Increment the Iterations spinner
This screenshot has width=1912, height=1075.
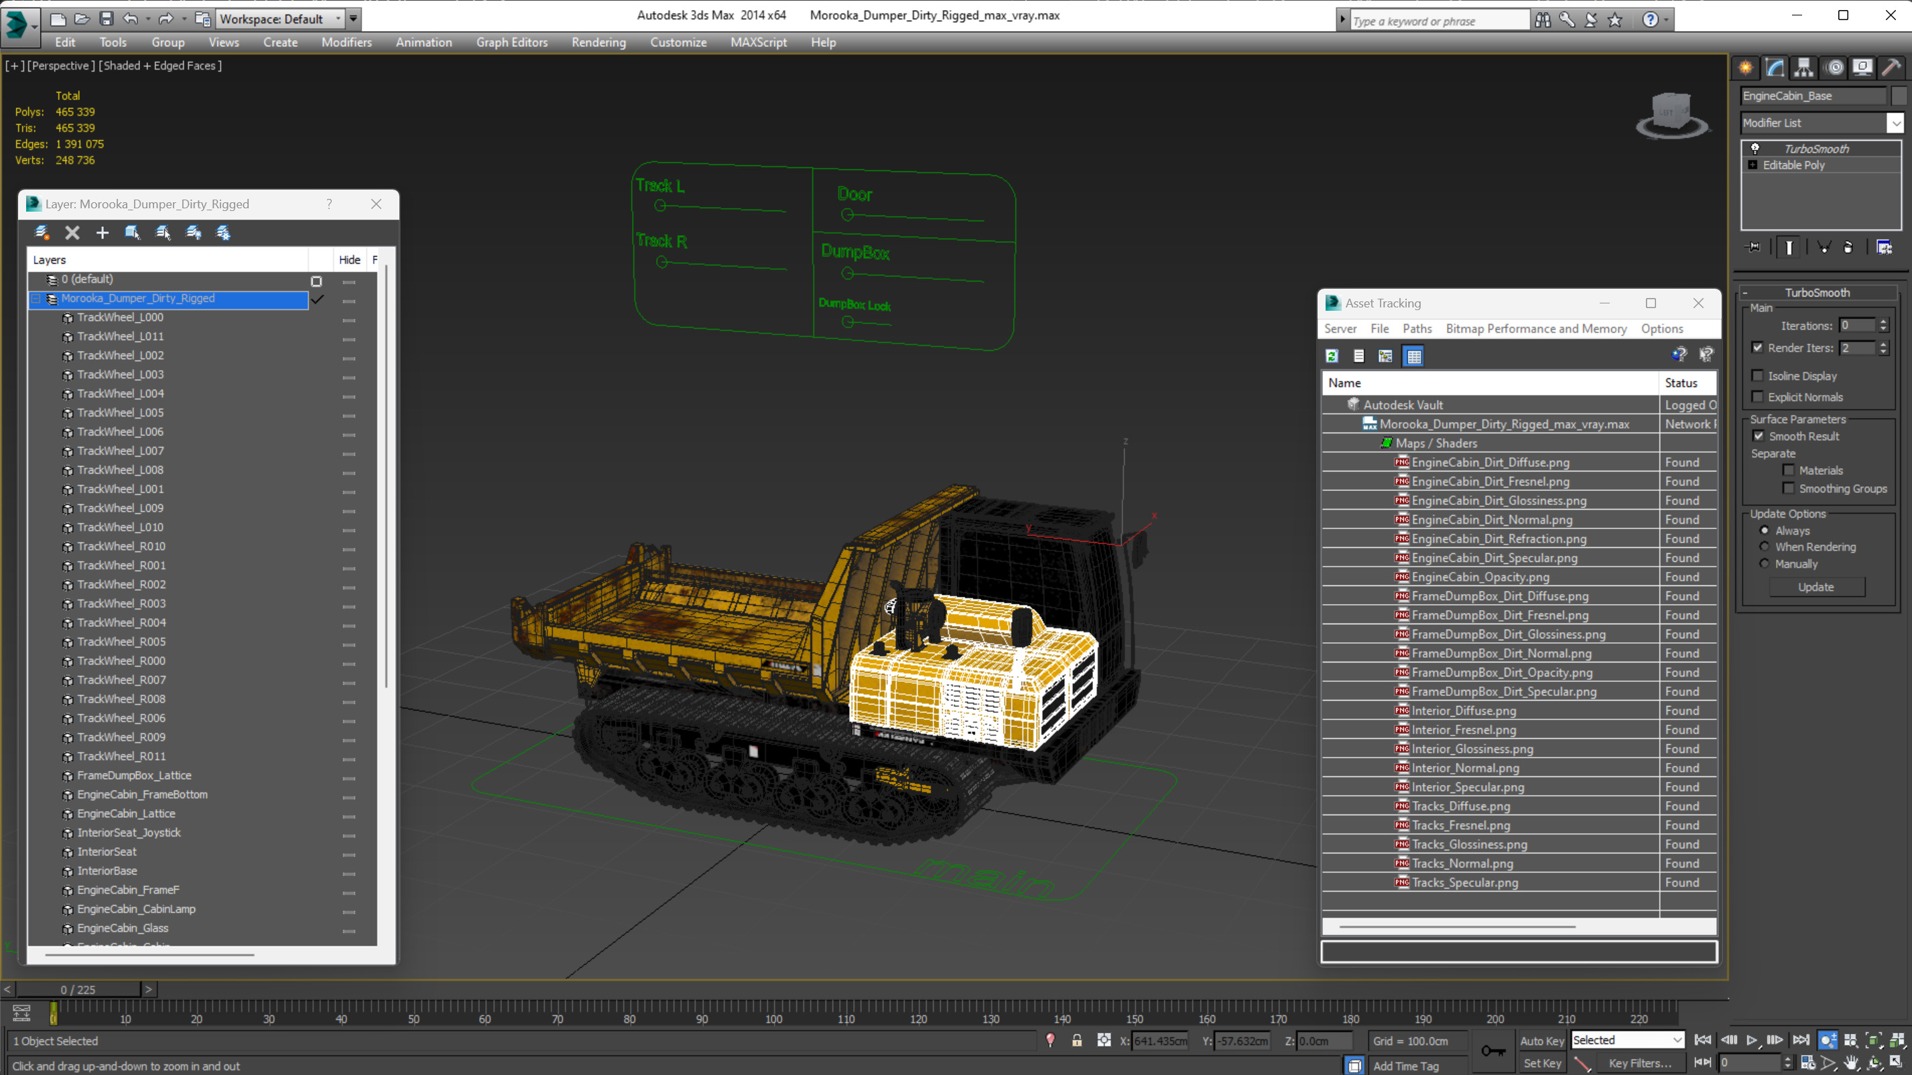tap(1883, 321)
